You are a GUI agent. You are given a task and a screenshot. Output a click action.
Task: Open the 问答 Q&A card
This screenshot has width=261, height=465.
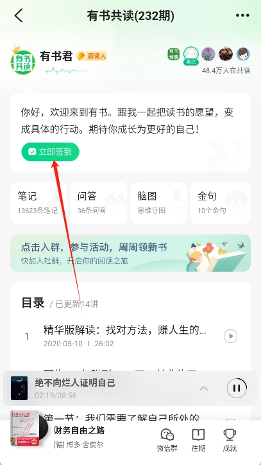point(99,203)
